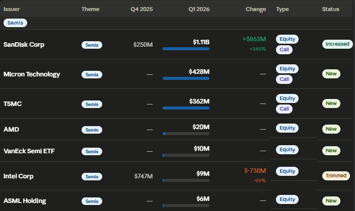The height and width of the screenshot is (211, 355).
Task: Click the Call type tag for TSMC
Action: click(284, 109)
